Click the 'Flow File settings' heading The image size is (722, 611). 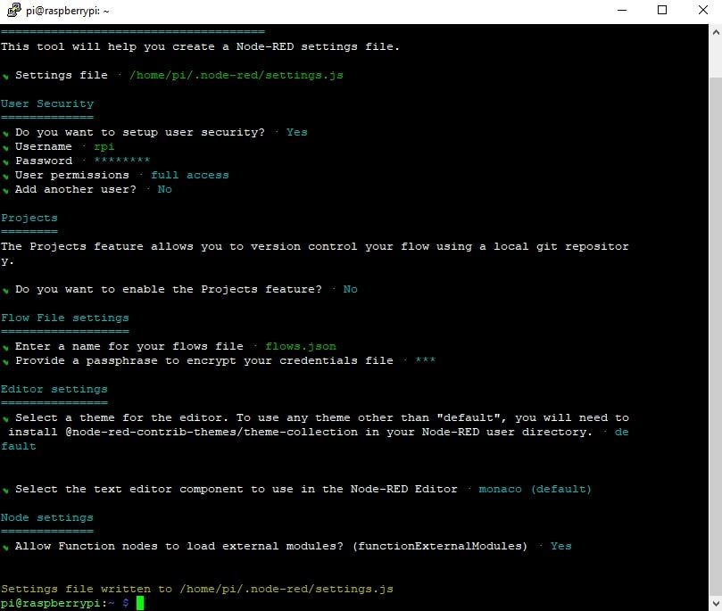(x=65, y=318)
